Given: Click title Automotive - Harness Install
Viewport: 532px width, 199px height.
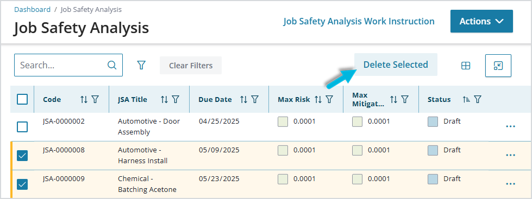Looking at the screenshot, I should [x=143, y=155].
